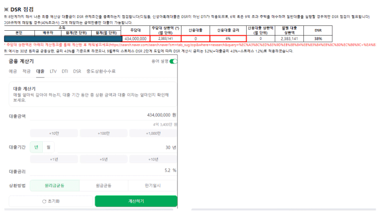Switch to the DTI tab
This screenshot has height=218, width=386.
[65, 71]
